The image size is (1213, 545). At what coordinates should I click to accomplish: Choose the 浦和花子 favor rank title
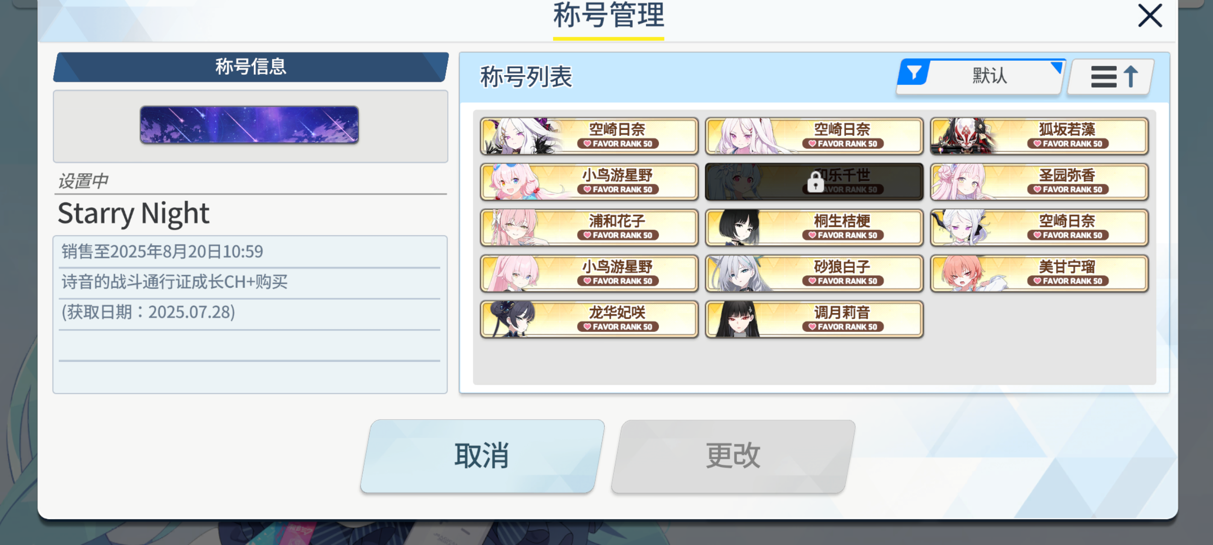[x=589, y=228]
